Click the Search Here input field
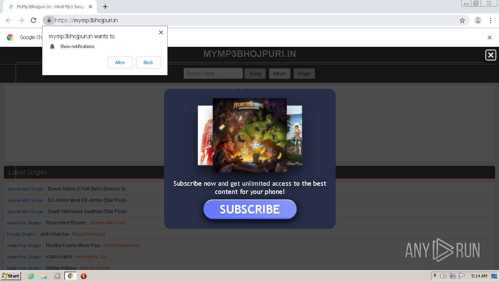The height and width of the screenshot is (281, 499). (x=213, y=73)
